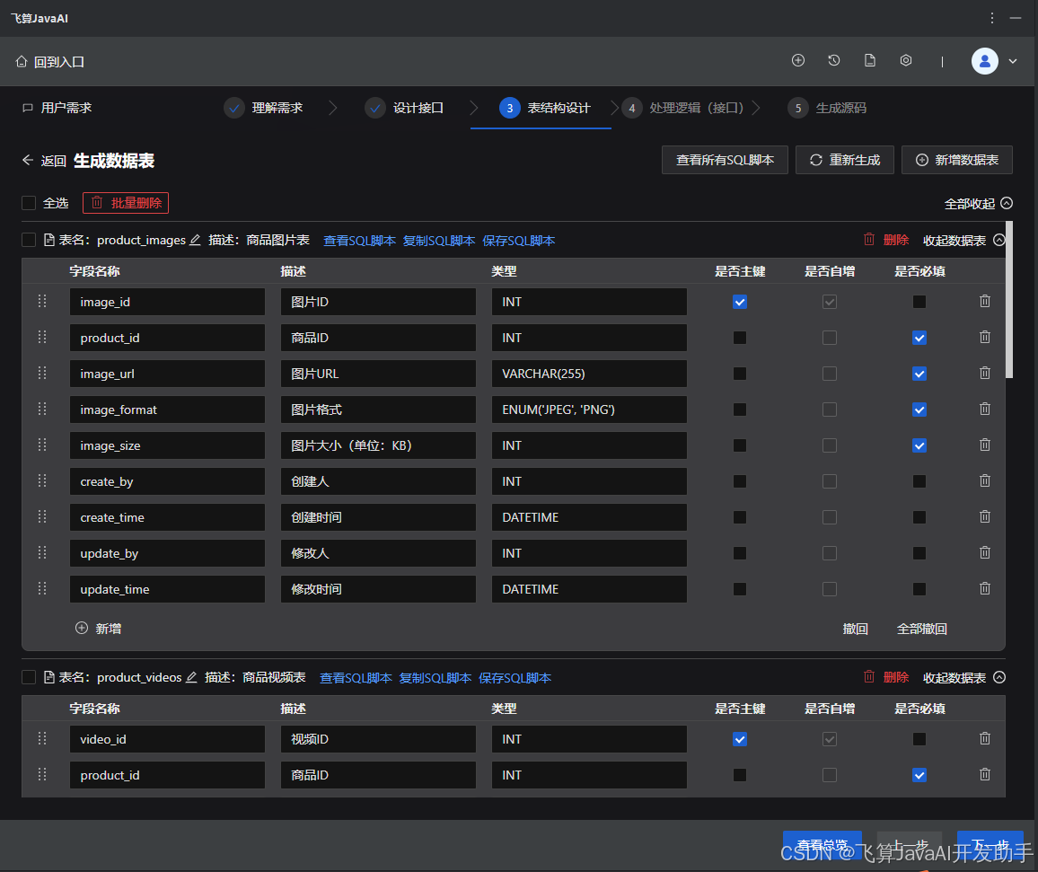1038x872 pixels.
Task: Toggle 是否必填 checkbox on create_by row
Action: pos(919,481)
